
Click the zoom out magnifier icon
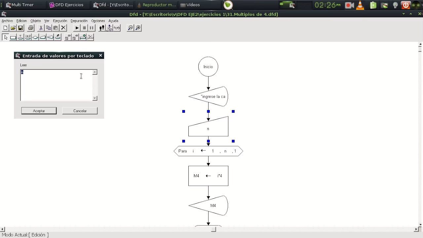(x=131, y=28)
